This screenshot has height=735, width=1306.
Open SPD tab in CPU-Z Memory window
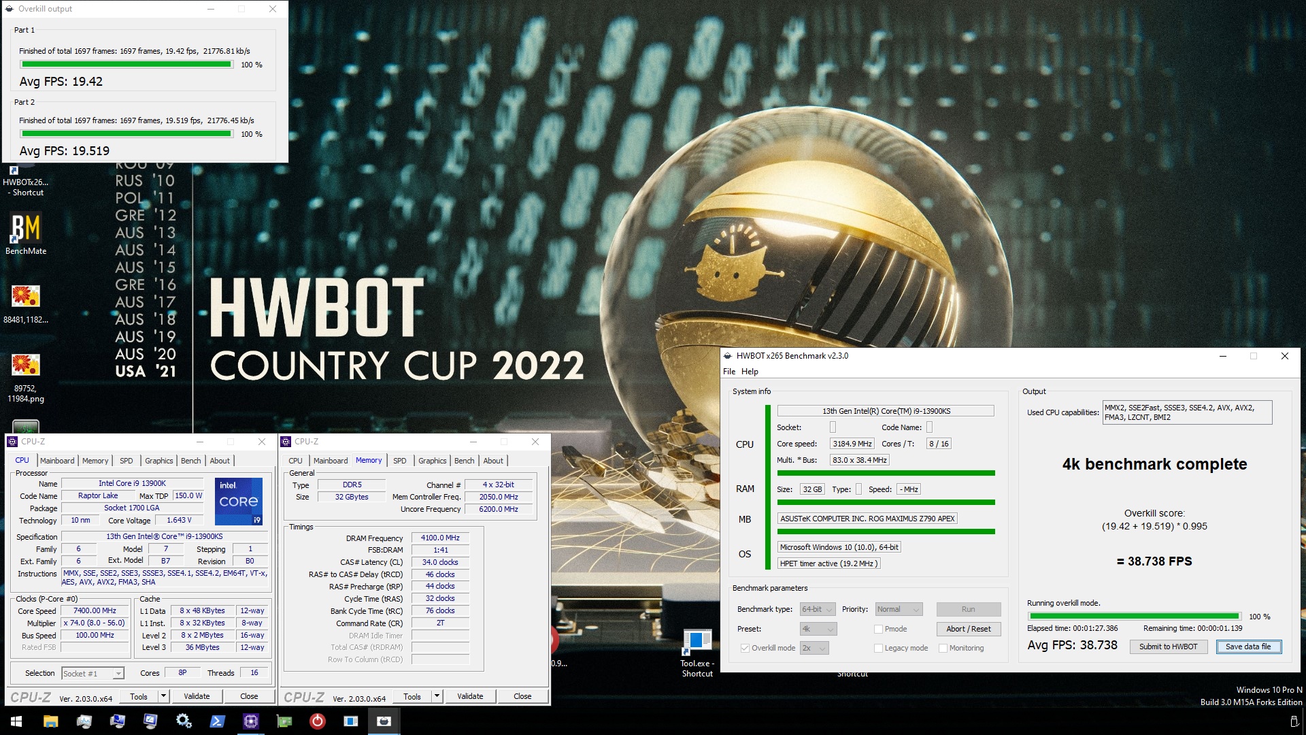point(400,461)
